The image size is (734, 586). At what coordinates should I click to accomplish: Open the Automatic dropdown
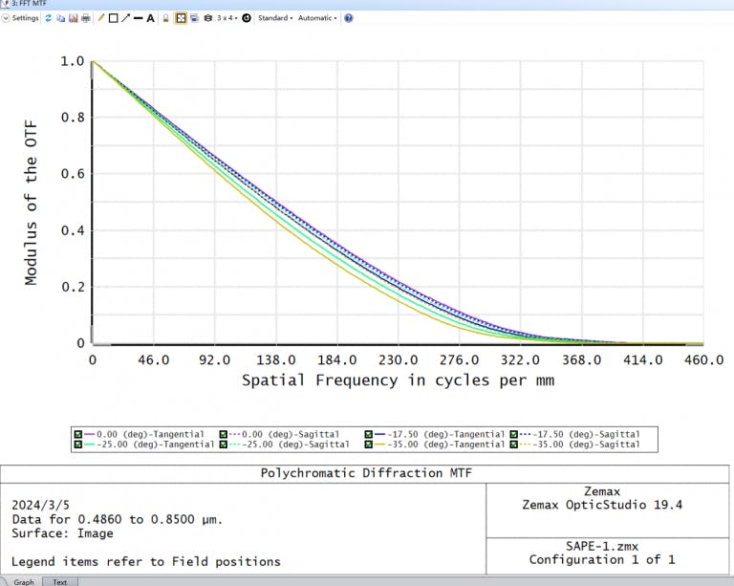[x=316, y=18]
